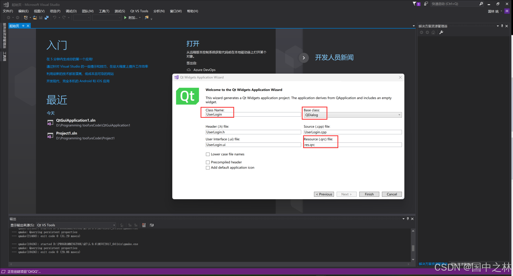Click the green Attach play icon
Viewport: 513px width, 276px height.
(125, 18)
